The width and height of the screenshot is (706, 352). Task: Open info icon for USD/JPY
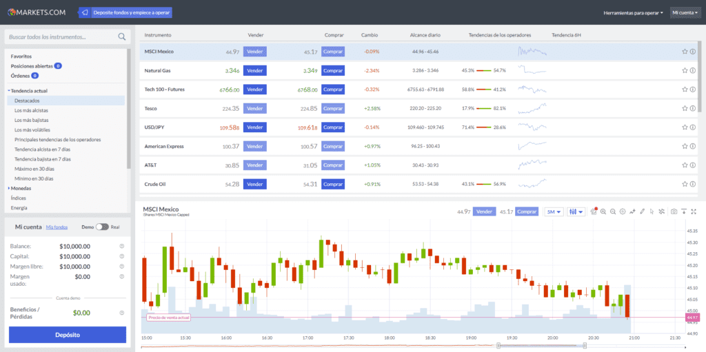[x=692, y=127]
